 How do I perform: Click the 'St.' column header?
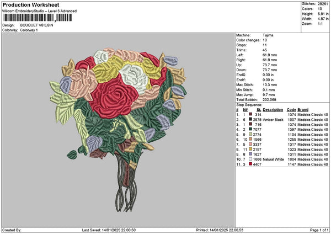259,110
